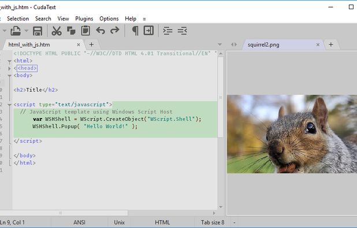Change Tab size 8 in status bar
This screenshot has height=228, width=357.
[x=212, y=222]
